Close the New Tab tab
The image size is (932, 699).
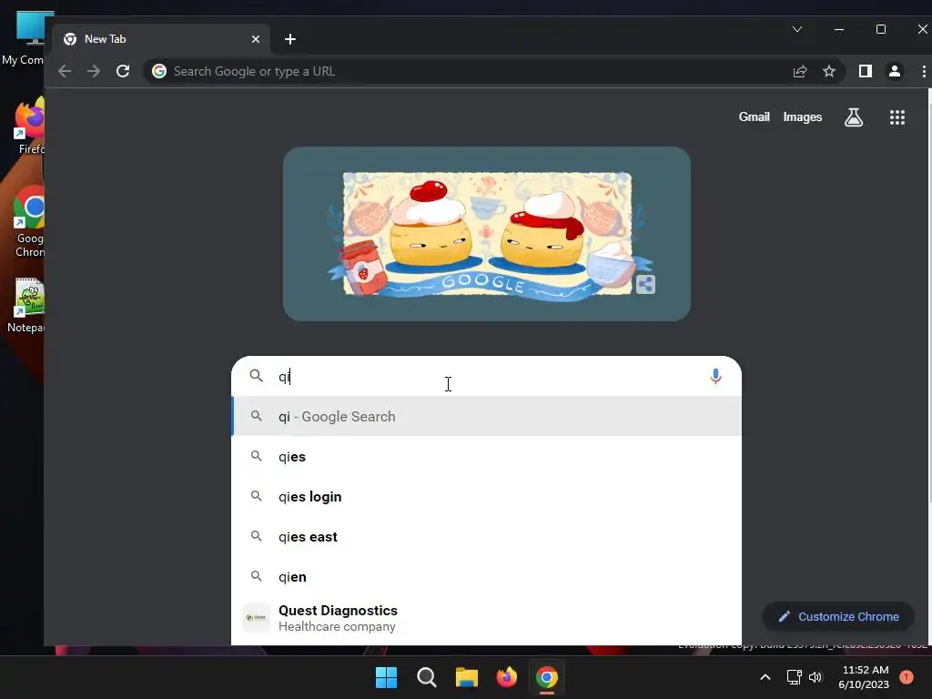256,39
